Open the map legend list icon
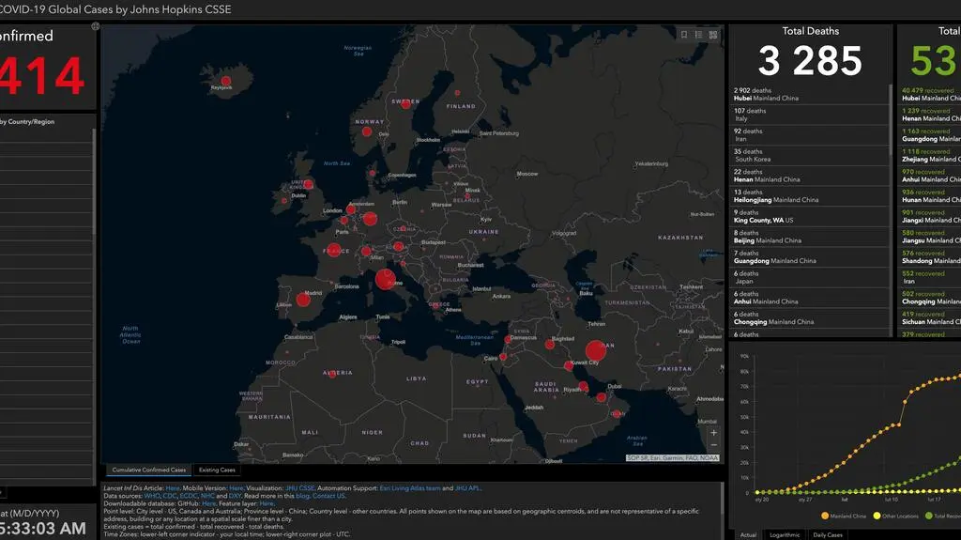The image size is (961, 540). pos(698,35)
